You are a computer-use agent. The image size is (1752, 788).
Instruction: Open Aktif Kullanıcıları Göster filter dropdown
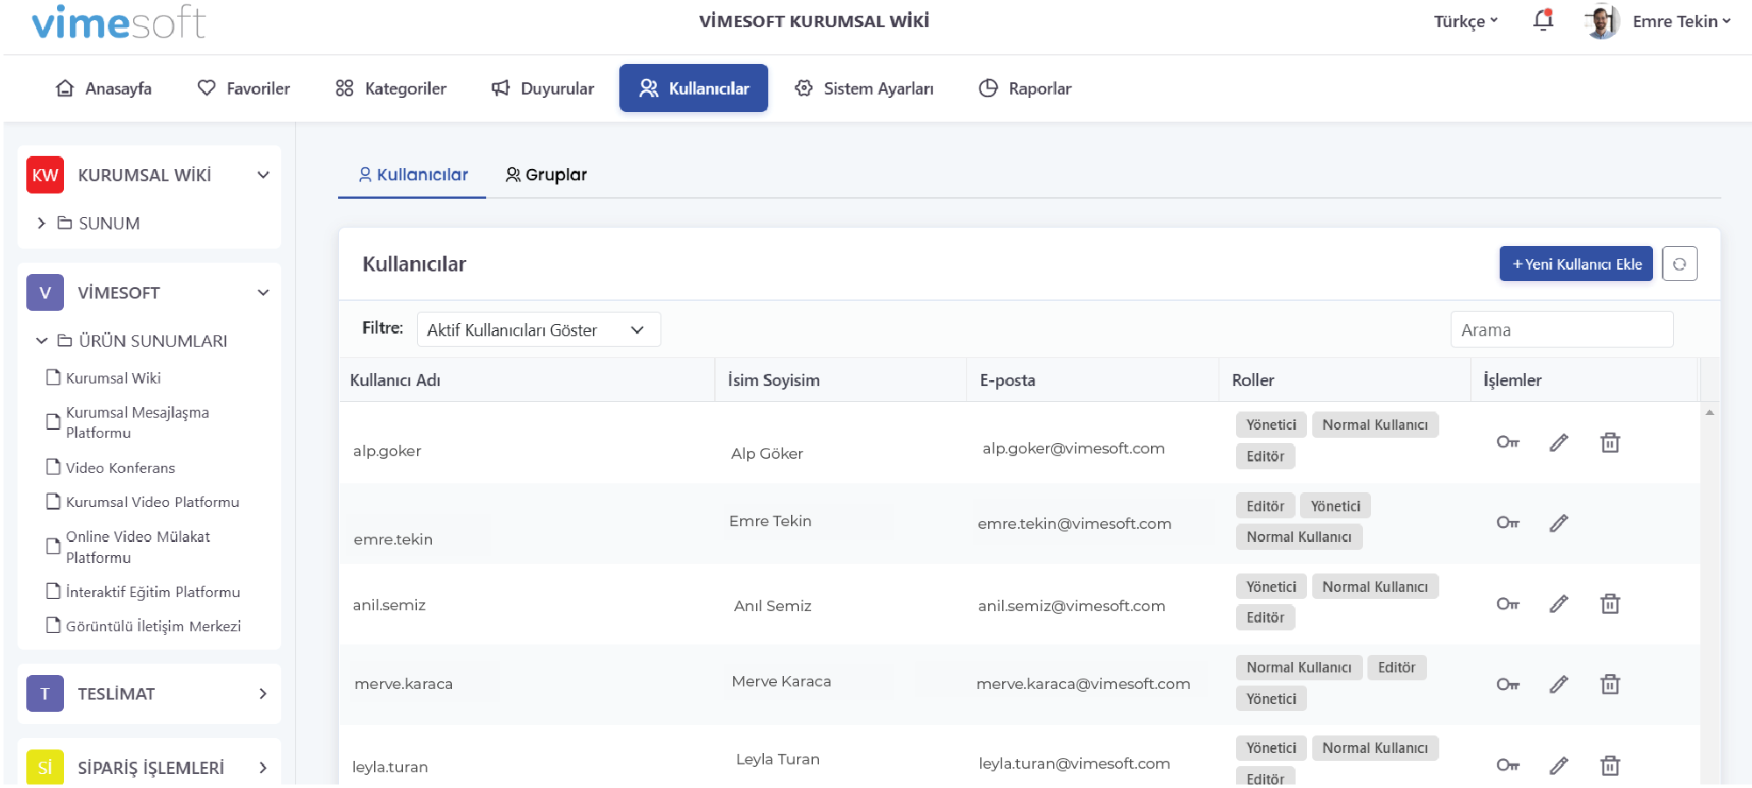[539, 329]
